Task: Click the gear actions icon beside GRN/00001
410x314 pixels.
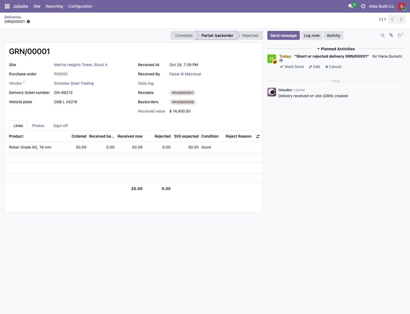Action: coord(28,22)
